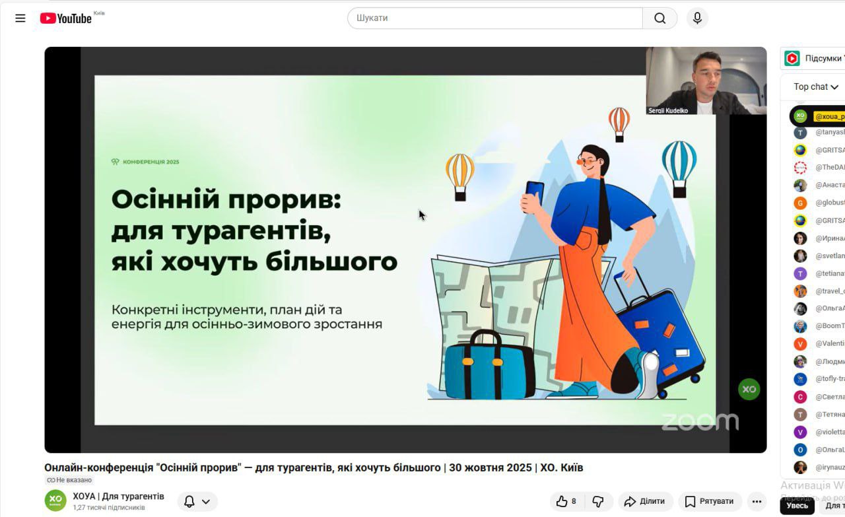Open the three-dots more actions menu
Screen dimensions: 845x517
[x=757, y=502]
